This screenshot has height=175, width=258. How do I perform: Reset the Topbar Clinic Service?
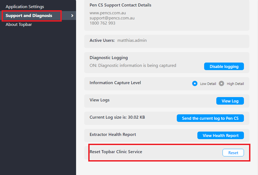click(233, 153)
